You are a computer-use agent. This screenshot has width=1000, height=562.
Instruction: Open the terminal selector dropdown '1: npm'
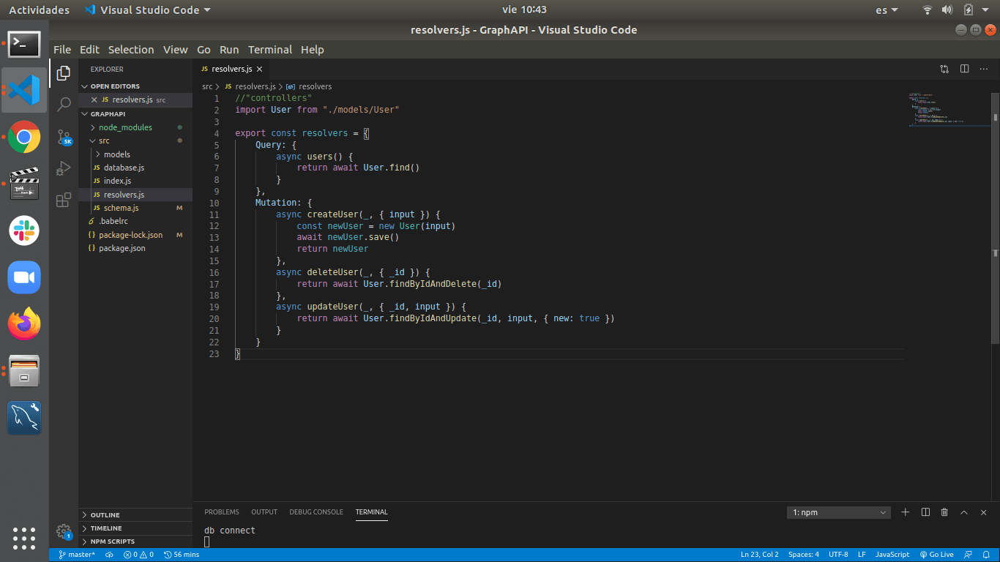(839, 513)
